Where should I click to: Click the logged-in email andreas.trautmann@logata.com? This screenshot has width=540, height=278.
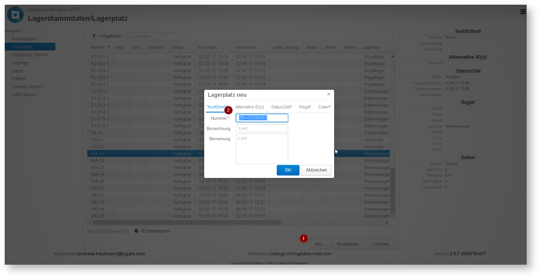(111, 254)
